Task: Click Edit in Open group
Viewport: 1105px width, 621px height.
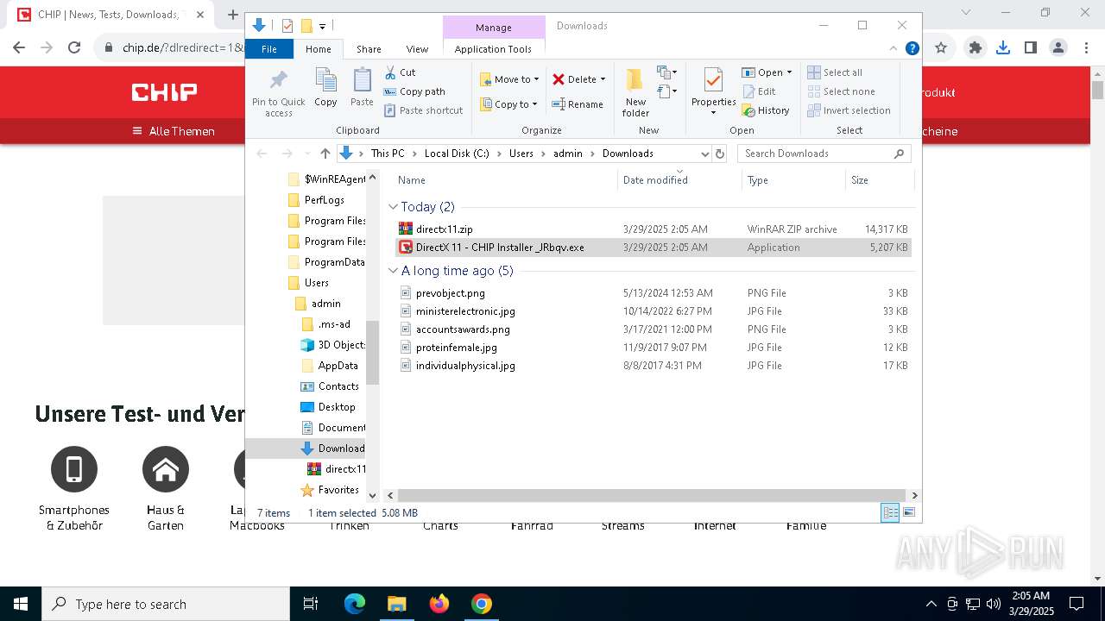Action: click(758, 91)
